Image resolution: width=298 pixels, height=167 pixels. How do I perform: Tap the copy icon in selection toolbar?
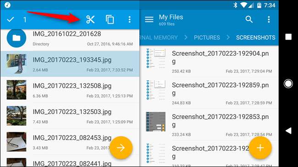coord(110,20)
